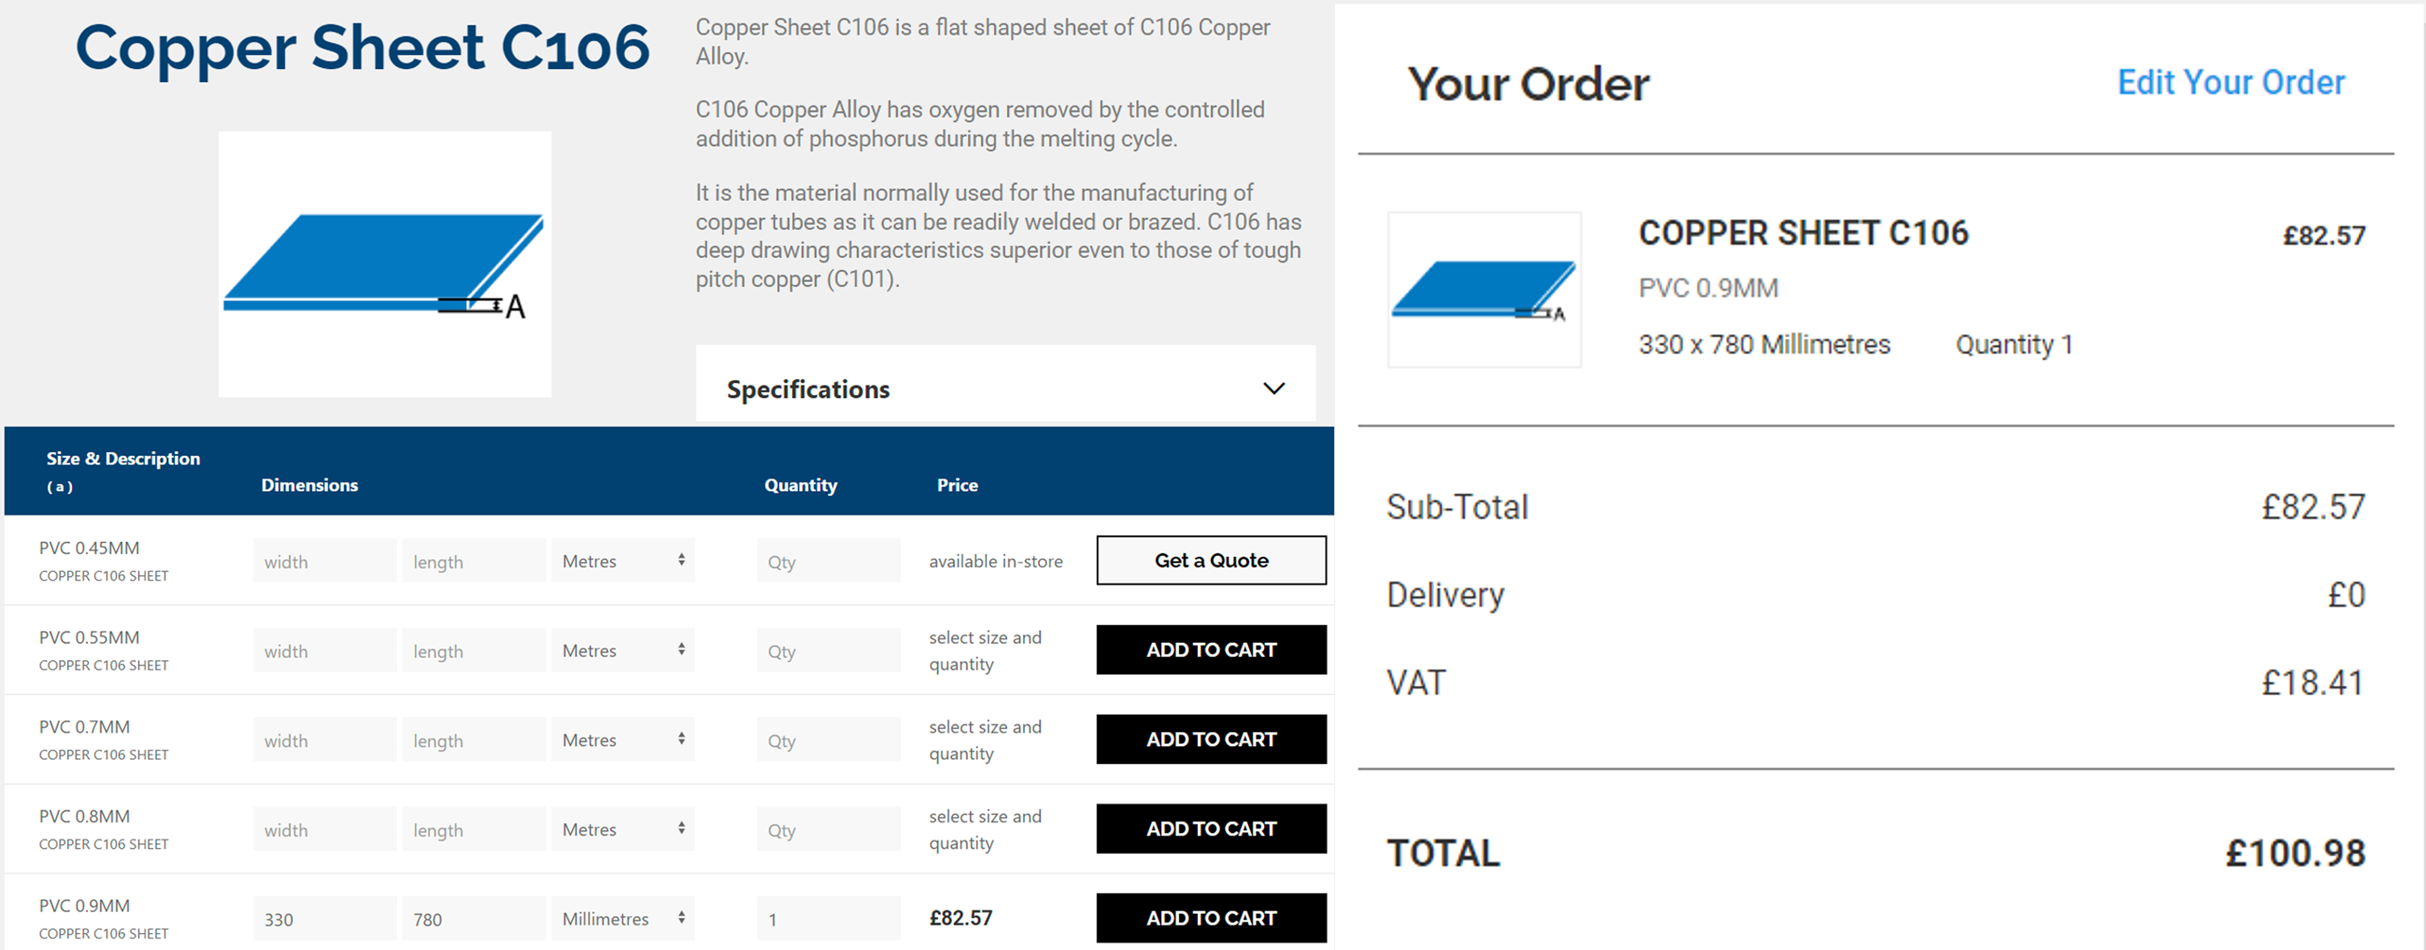2426x950 pixels.
Task: Open the unit dropdown for PVC 0.8MM
Action: 622,829
